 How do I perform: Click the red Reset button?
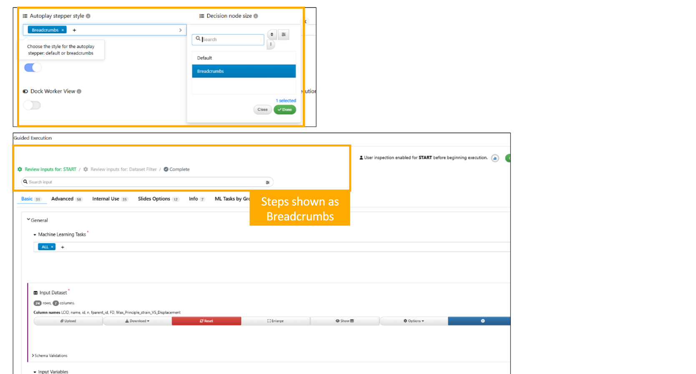[x=206, y=321]
